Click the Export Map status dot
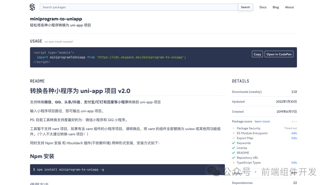 point(233,138)
